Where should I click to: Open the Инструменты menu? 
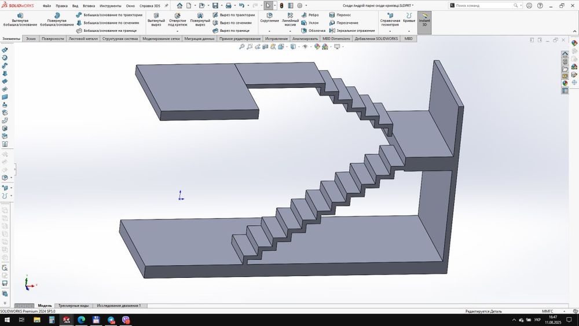tap(110, 5)
